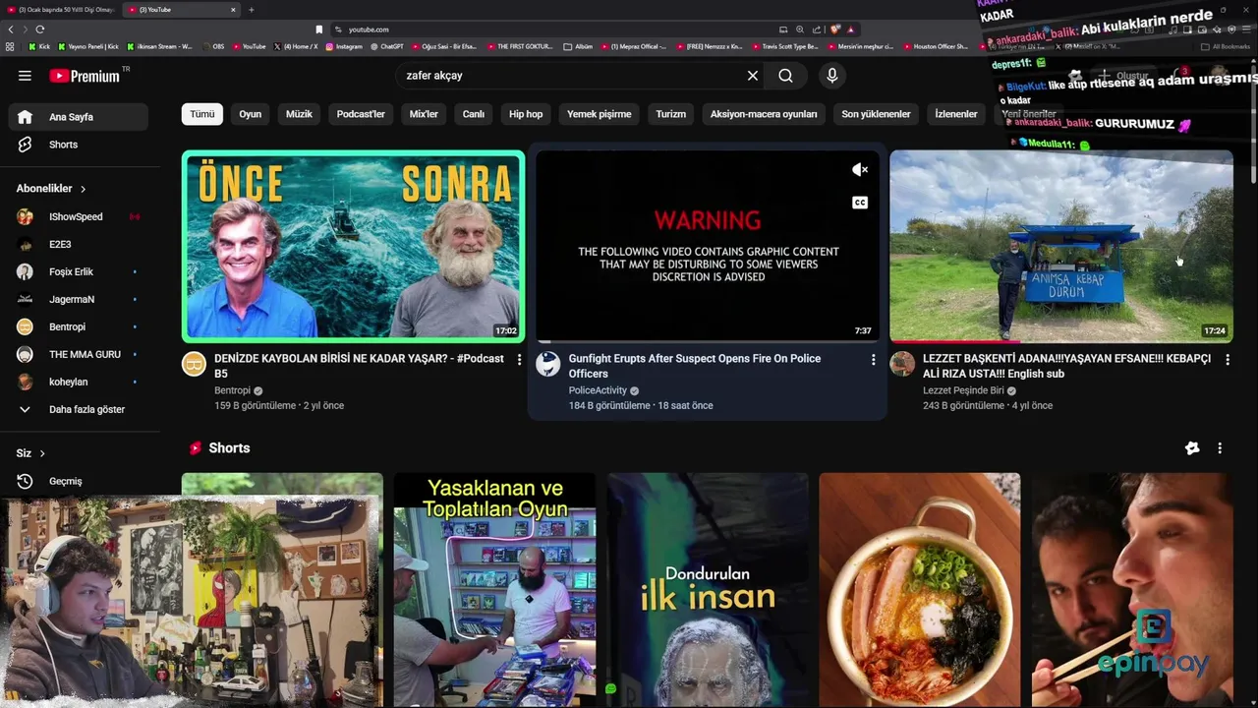Select the Müzik filter chip
Screen dimensions: 1258x708
pos(299,114)
